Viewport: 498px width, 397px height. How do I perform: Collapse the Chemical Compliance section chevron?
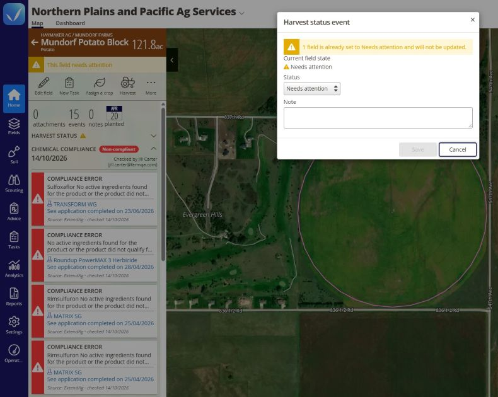[154, 149]
